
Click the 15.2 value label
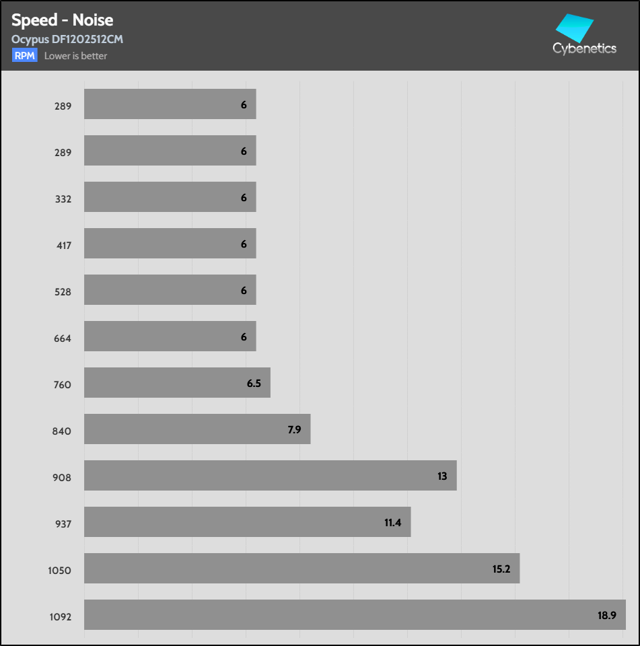pos(501,569)
